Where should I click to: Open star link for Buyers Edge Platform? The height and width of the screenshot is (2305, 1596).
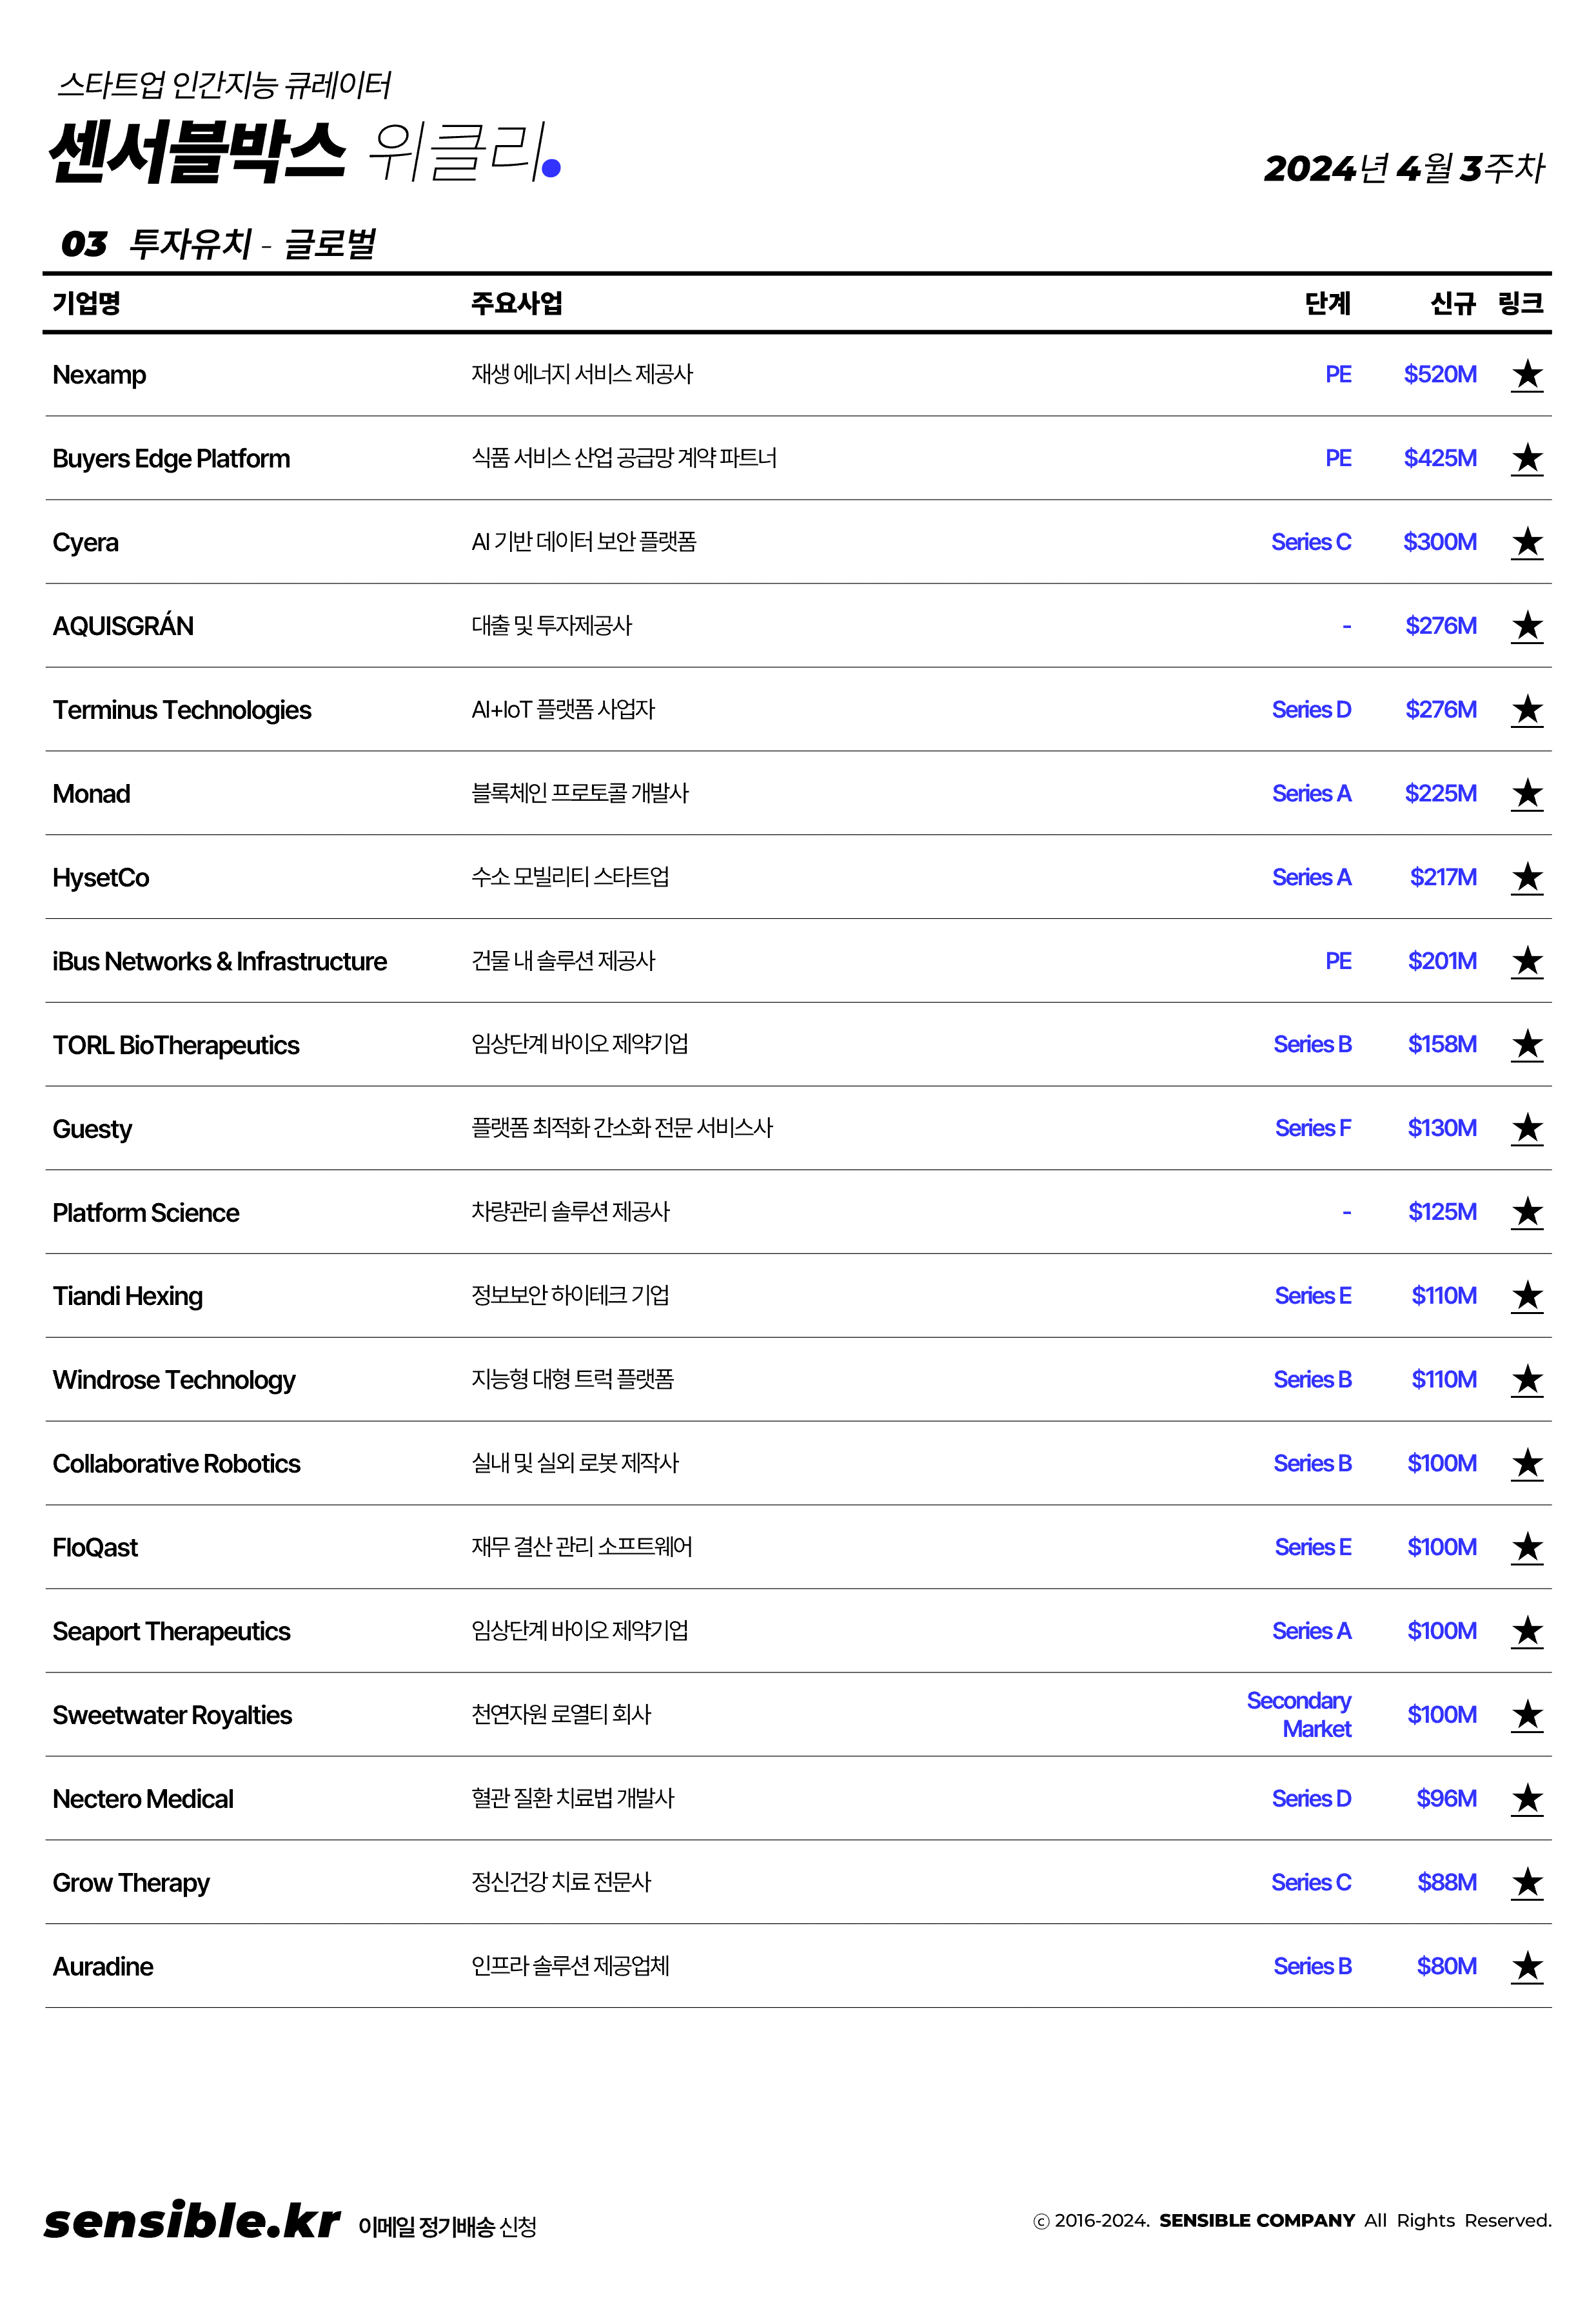coord(1526,459)
